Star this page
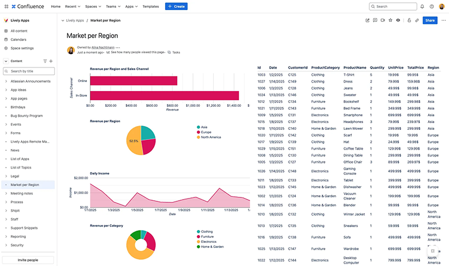 pos(390,20)
